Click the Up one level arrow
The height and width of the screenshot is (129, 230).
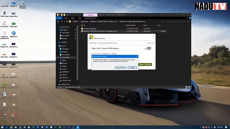coord(67,21)
